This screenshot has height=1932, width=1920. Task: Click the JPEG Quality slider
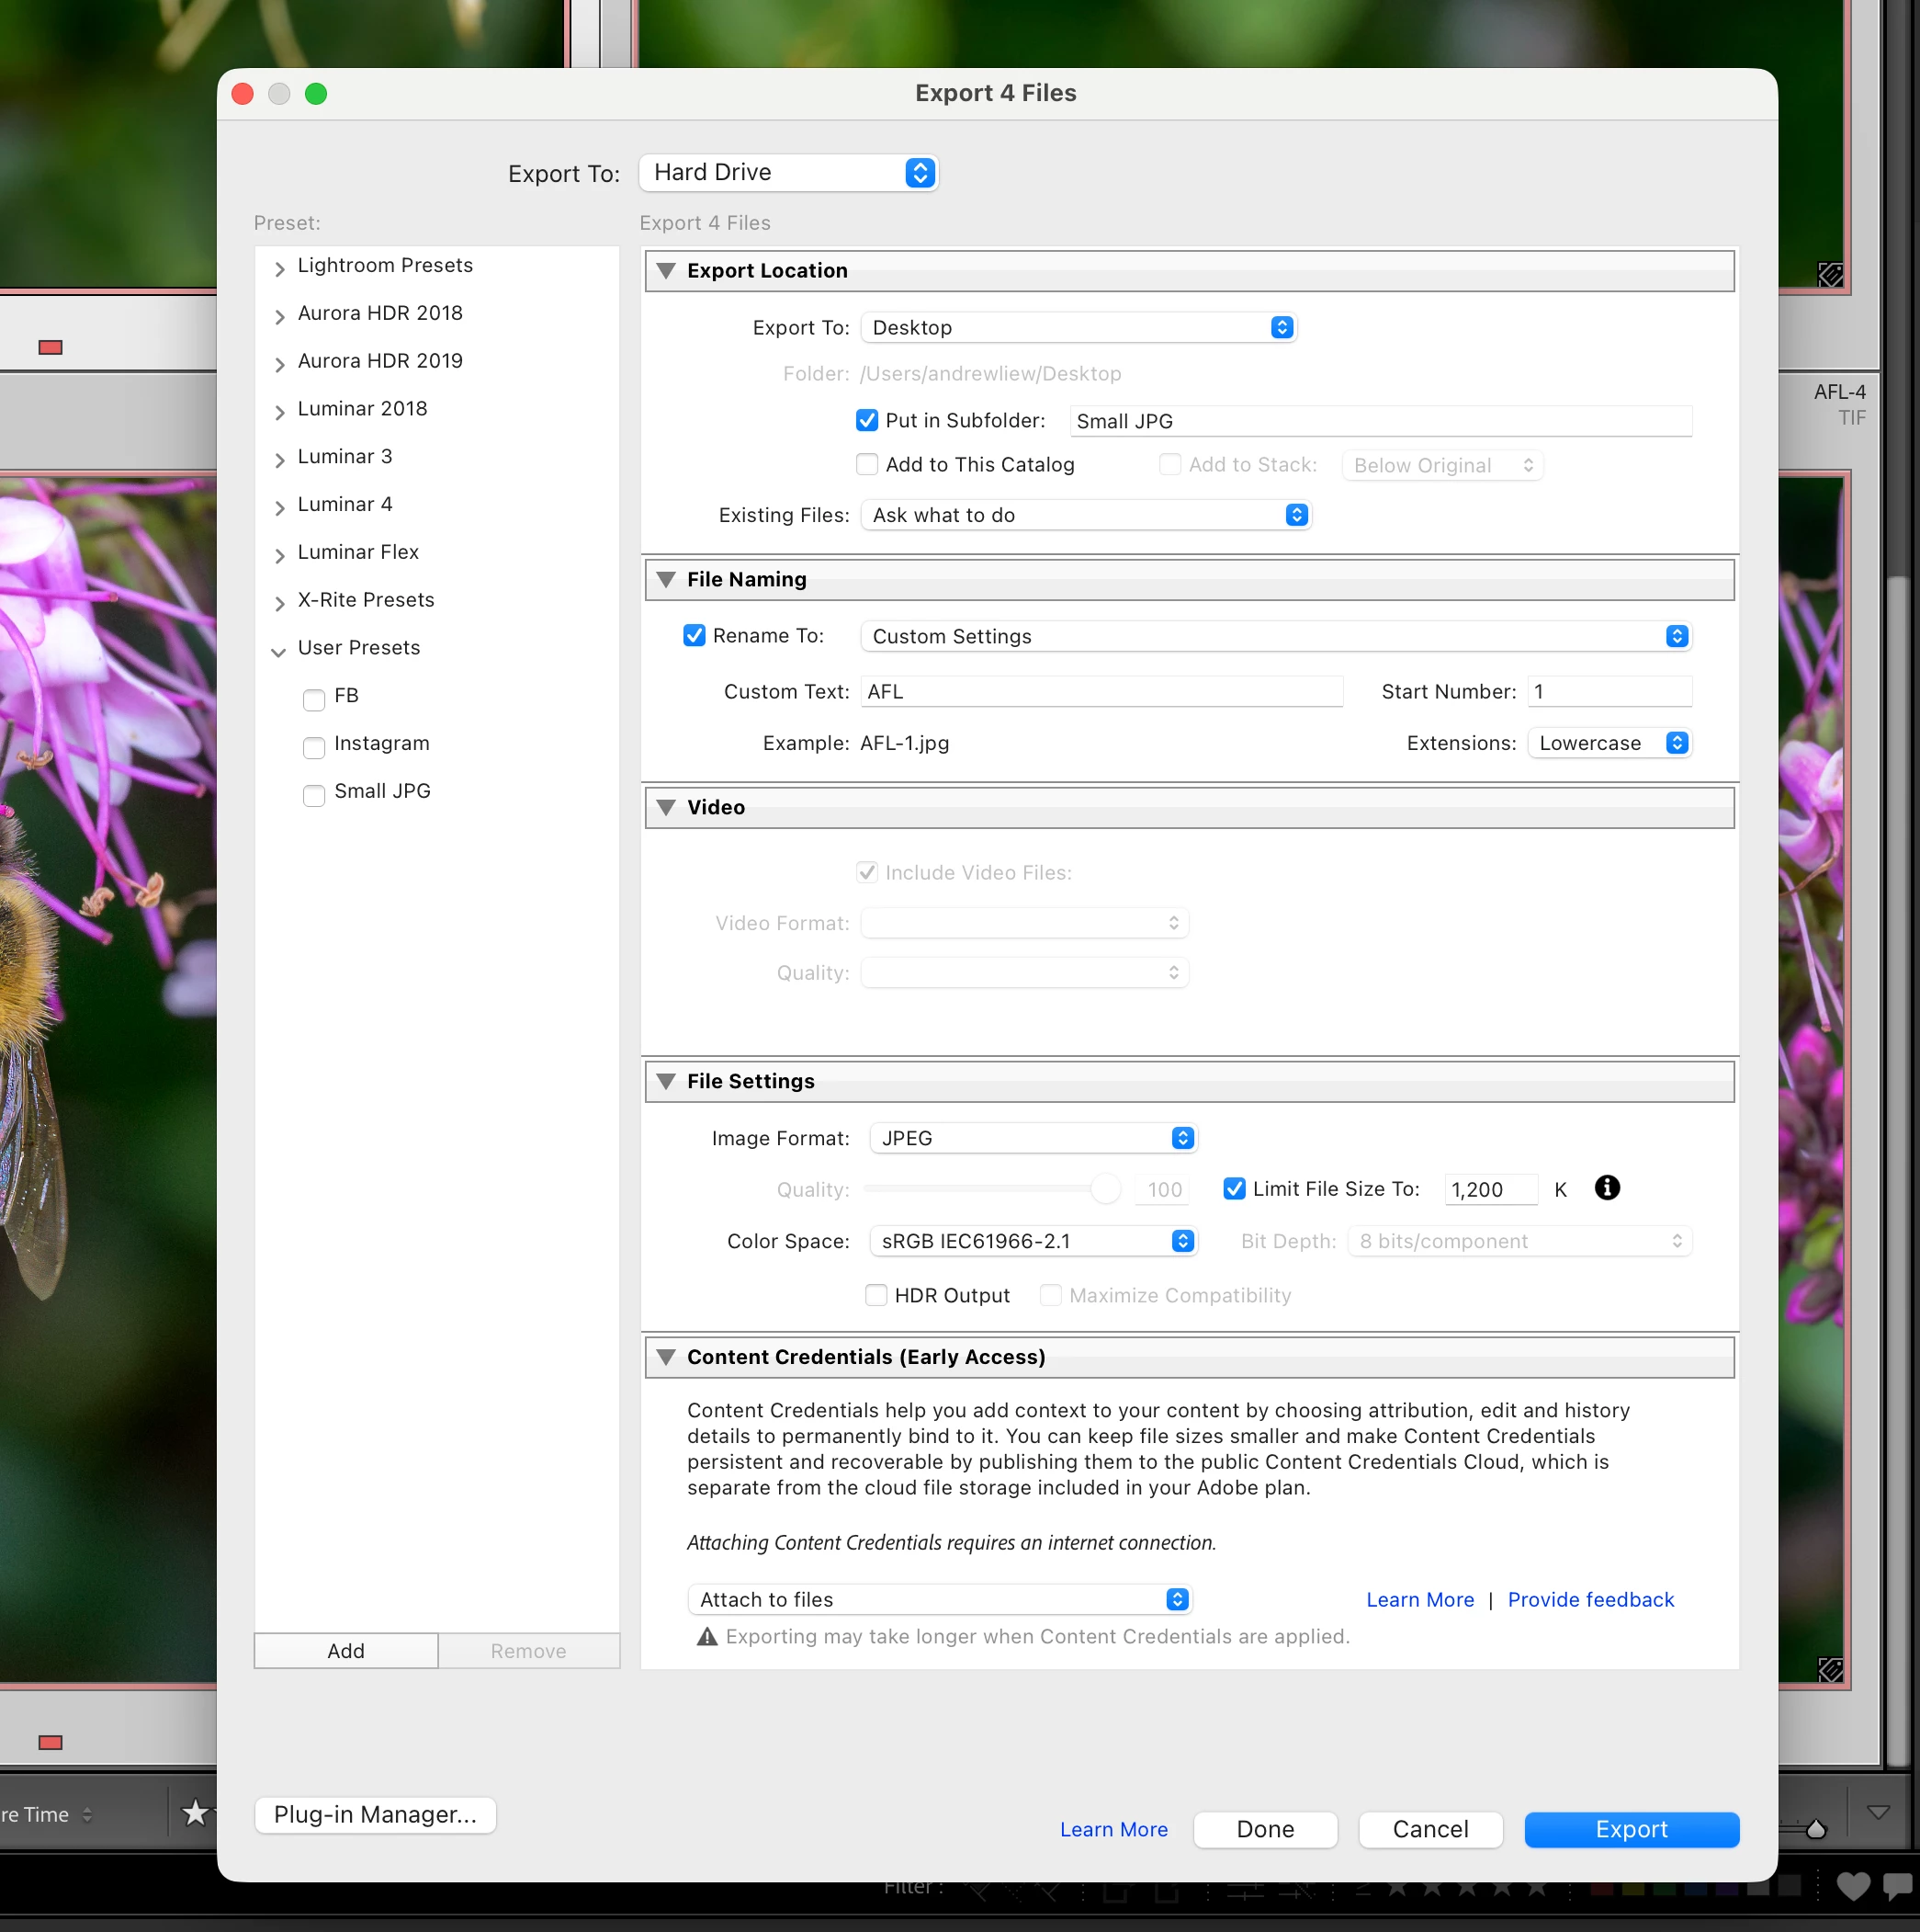click(x=991, y=1189)
